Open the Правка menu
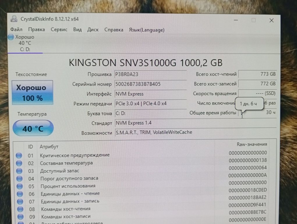The height and width of the screenshot is (224, 297). (37, 29)
